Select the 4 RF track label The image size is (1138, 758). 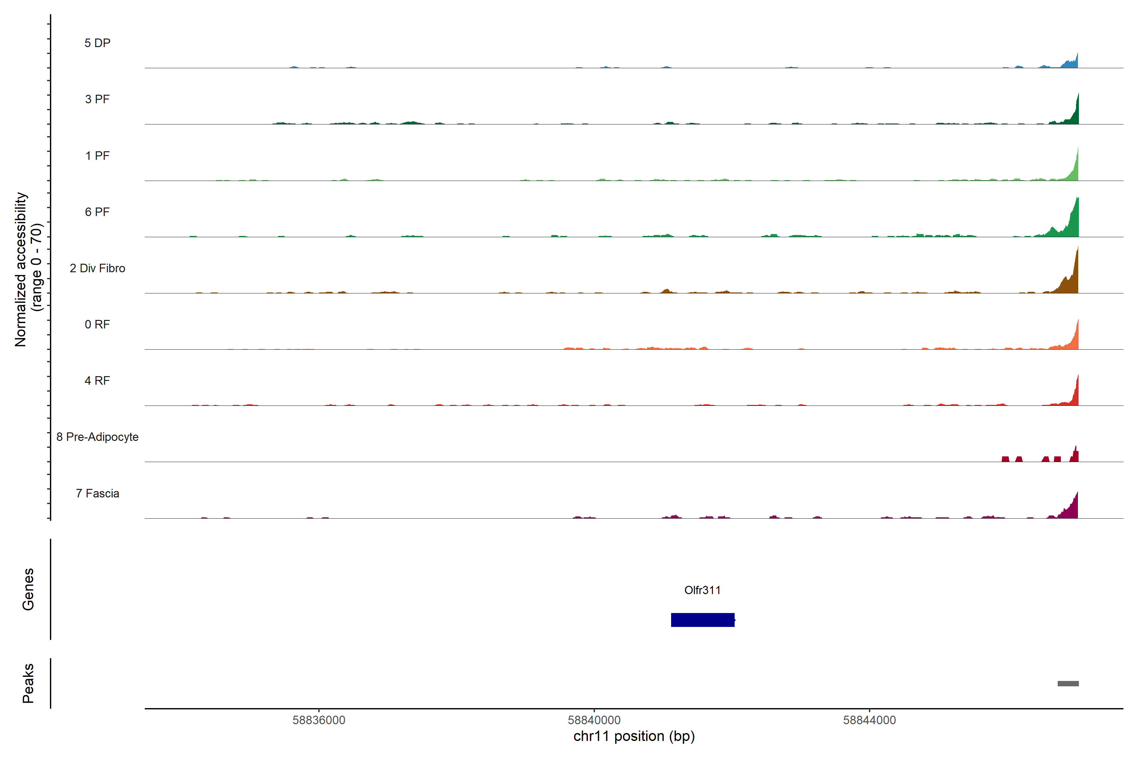click(x=97, y=381)
